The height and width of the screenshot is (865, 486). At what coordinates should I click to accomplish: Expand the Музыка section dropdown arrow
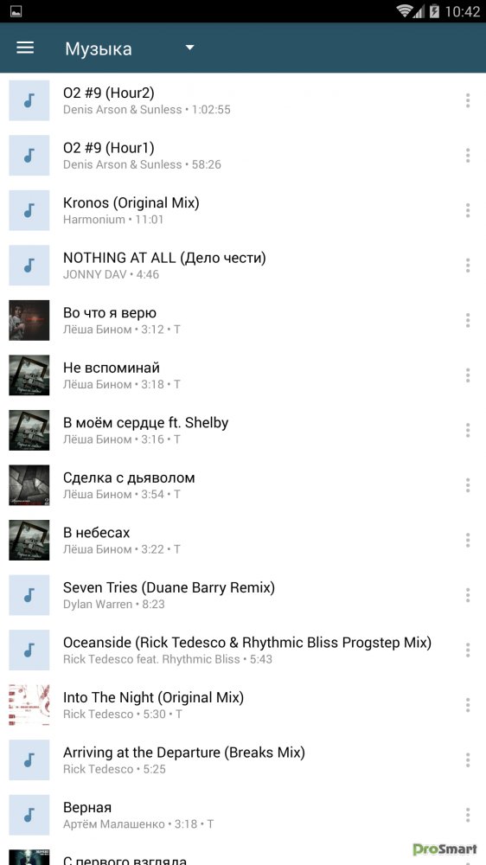click(189, 48)
